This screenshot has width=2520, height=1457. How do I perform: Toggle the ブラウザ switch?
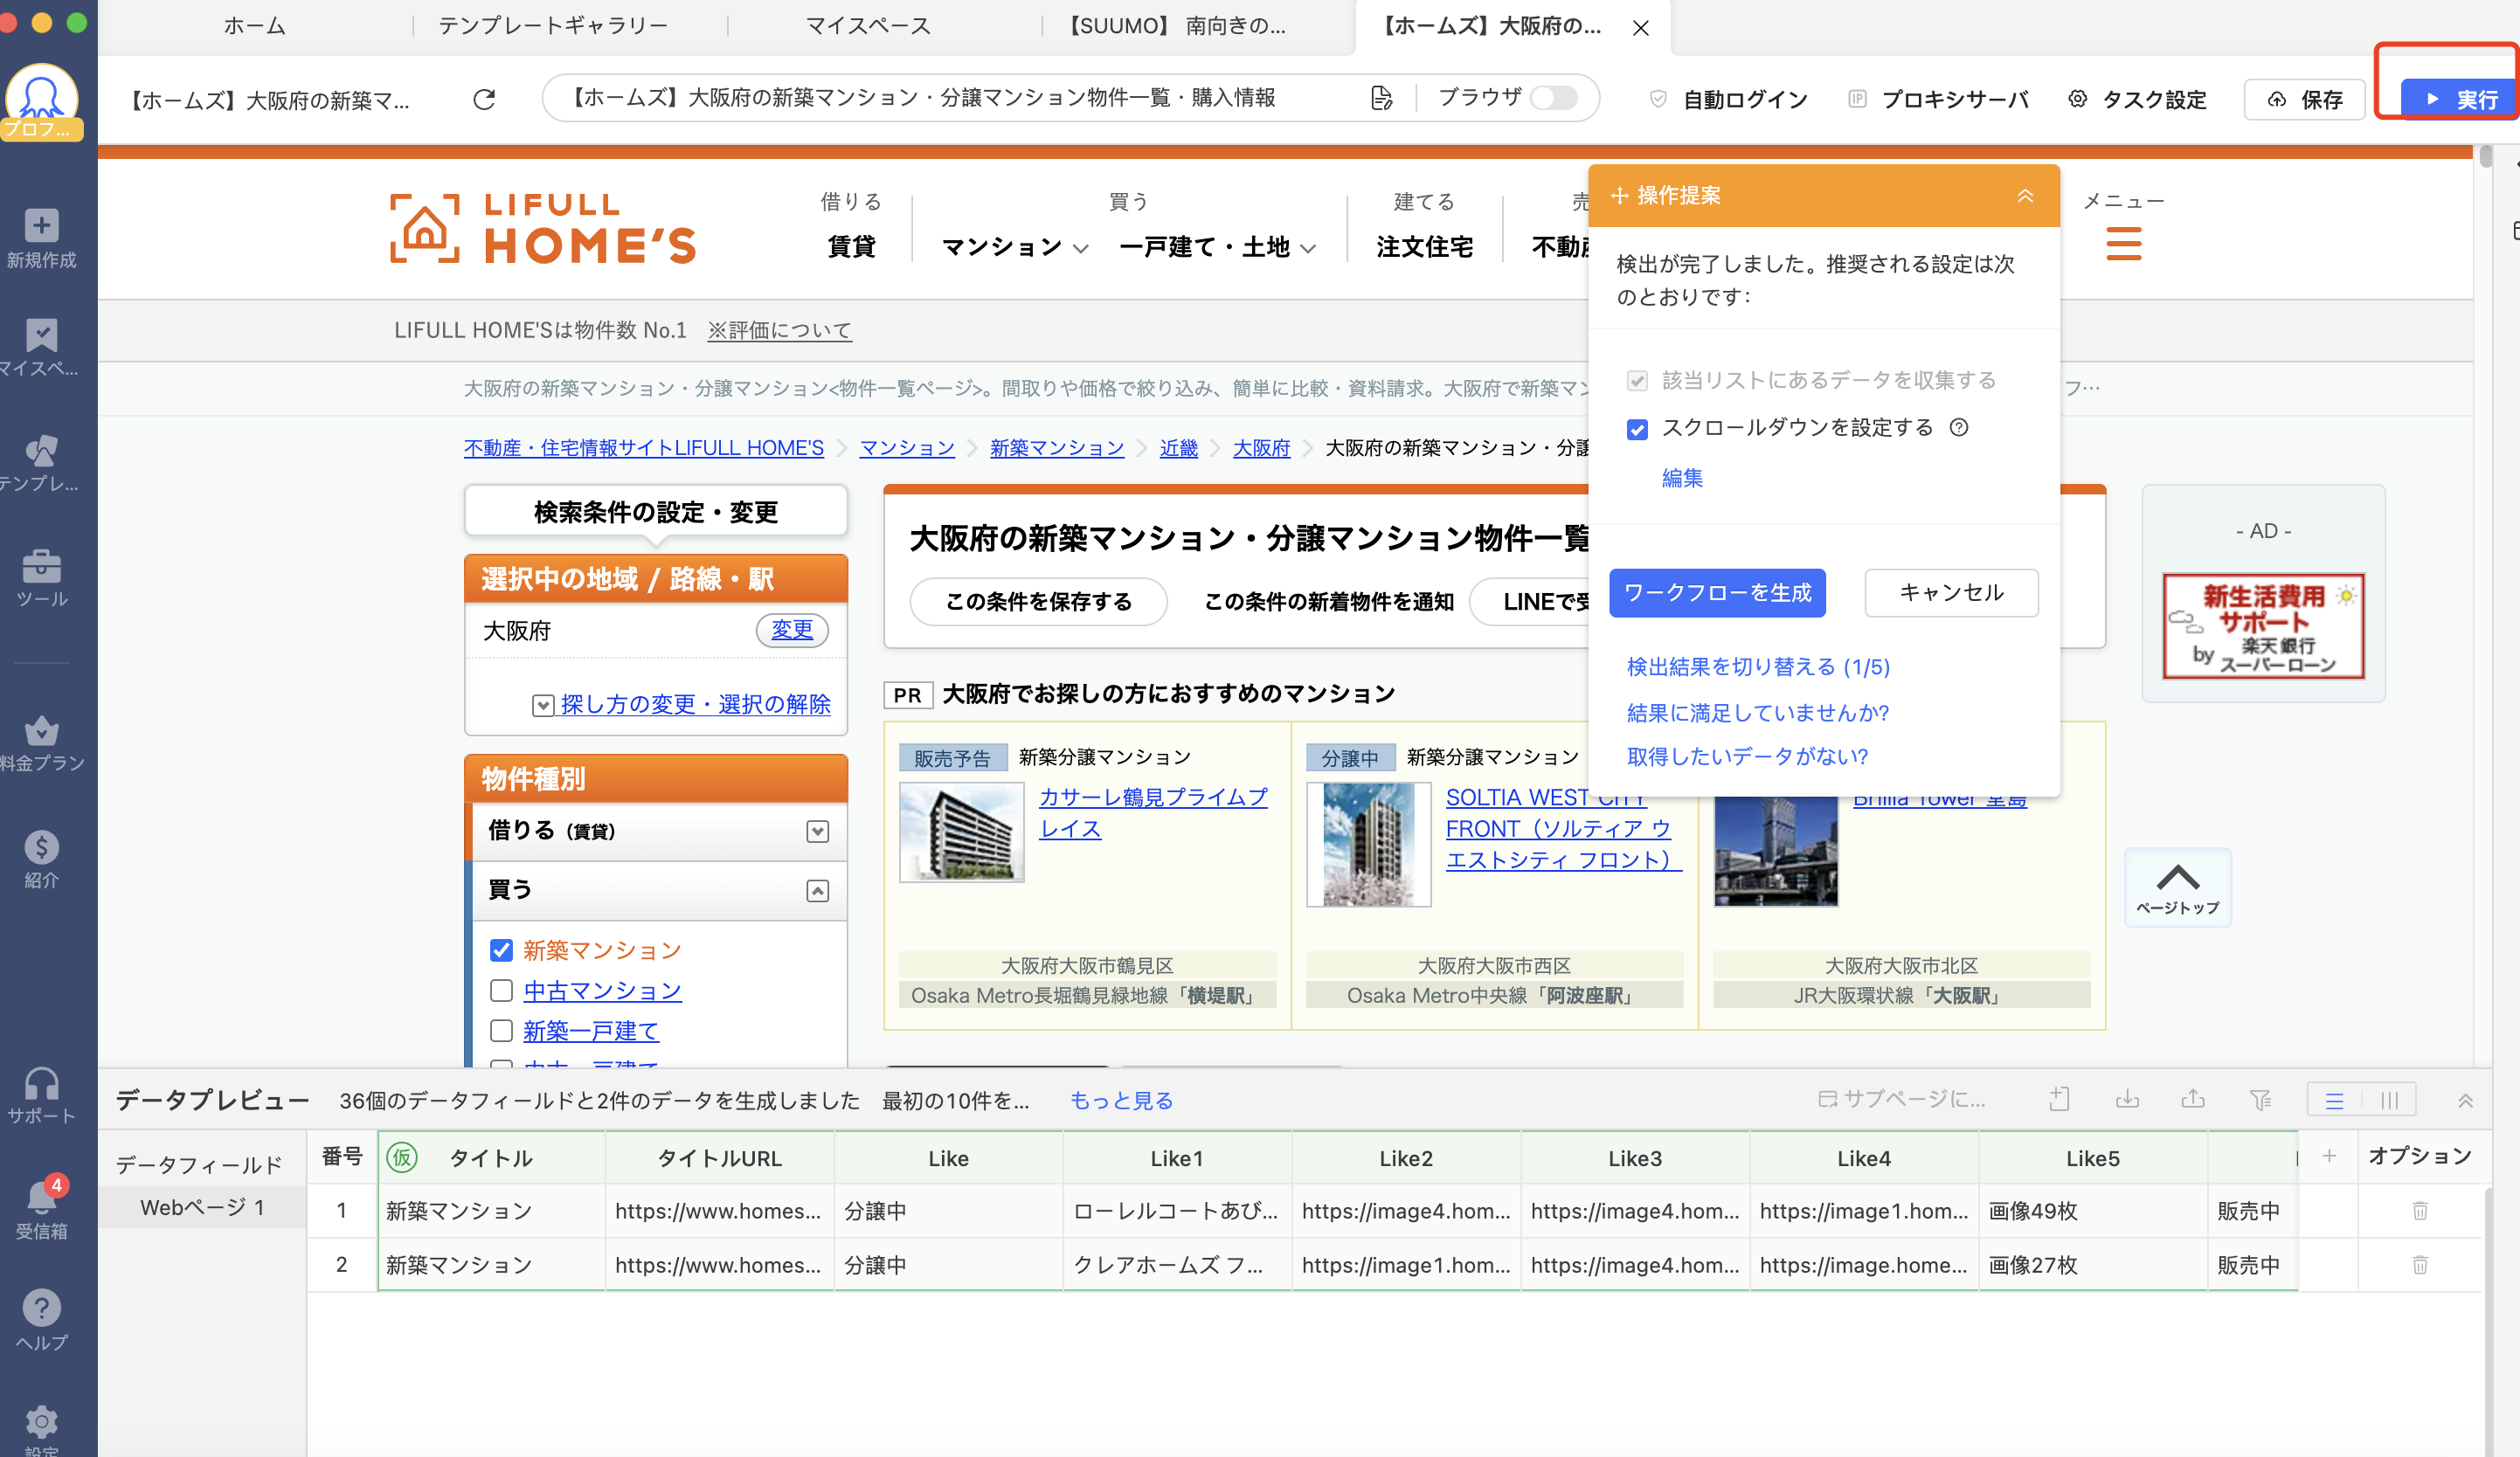coord(1554,97)
